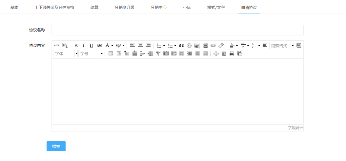
Task: Merge cell downward
Action: pos(182,53)
